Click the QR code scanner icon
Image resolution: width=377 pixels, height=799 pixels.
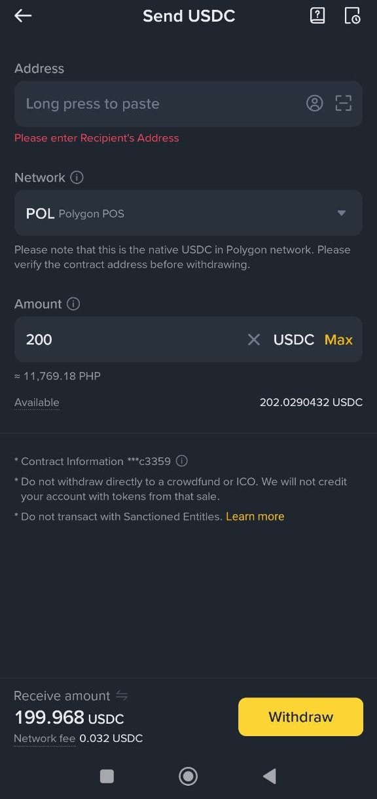tap(343, 103)
